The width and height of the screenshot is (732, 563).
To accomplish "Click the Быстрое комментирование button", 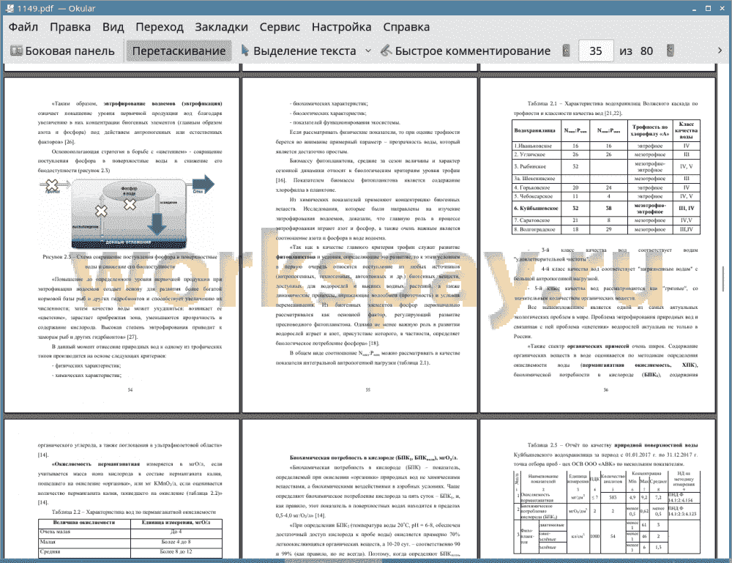I will (x=466, y=51).
